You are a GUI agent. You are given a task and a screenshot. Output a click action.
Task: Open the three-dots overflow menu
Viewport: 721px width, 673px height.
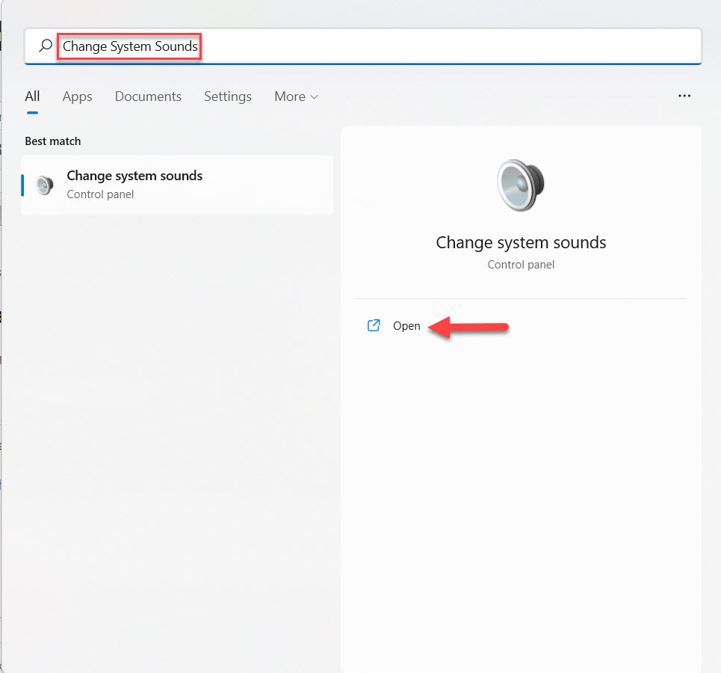(684, 96)
